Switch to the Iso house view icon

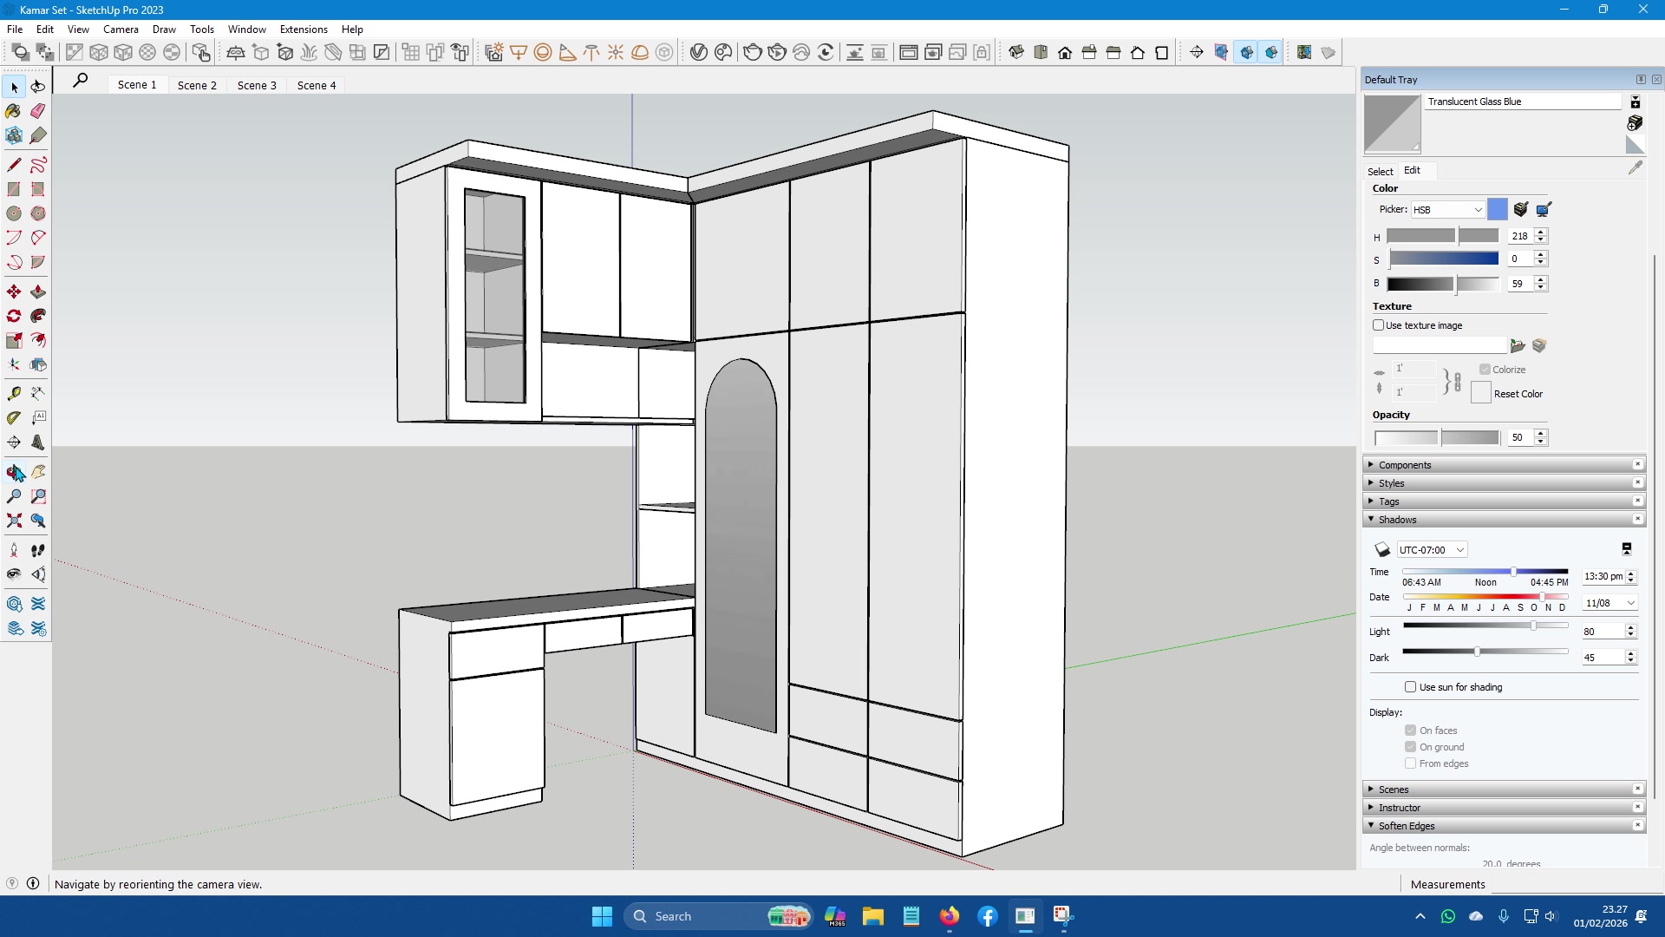(1016, 53)
